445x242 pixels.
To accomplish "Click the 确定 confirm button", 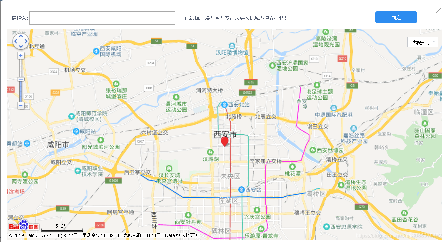I will click(396, 17).
